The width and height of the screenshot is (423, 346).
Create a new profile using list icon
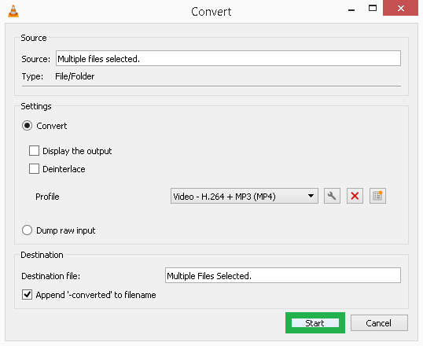[x=377, y=196]
